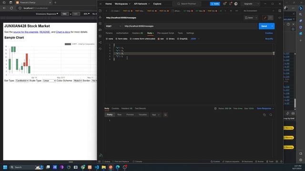305x171 pixels.
Task: Click the request URL input field
Action: 190,26
